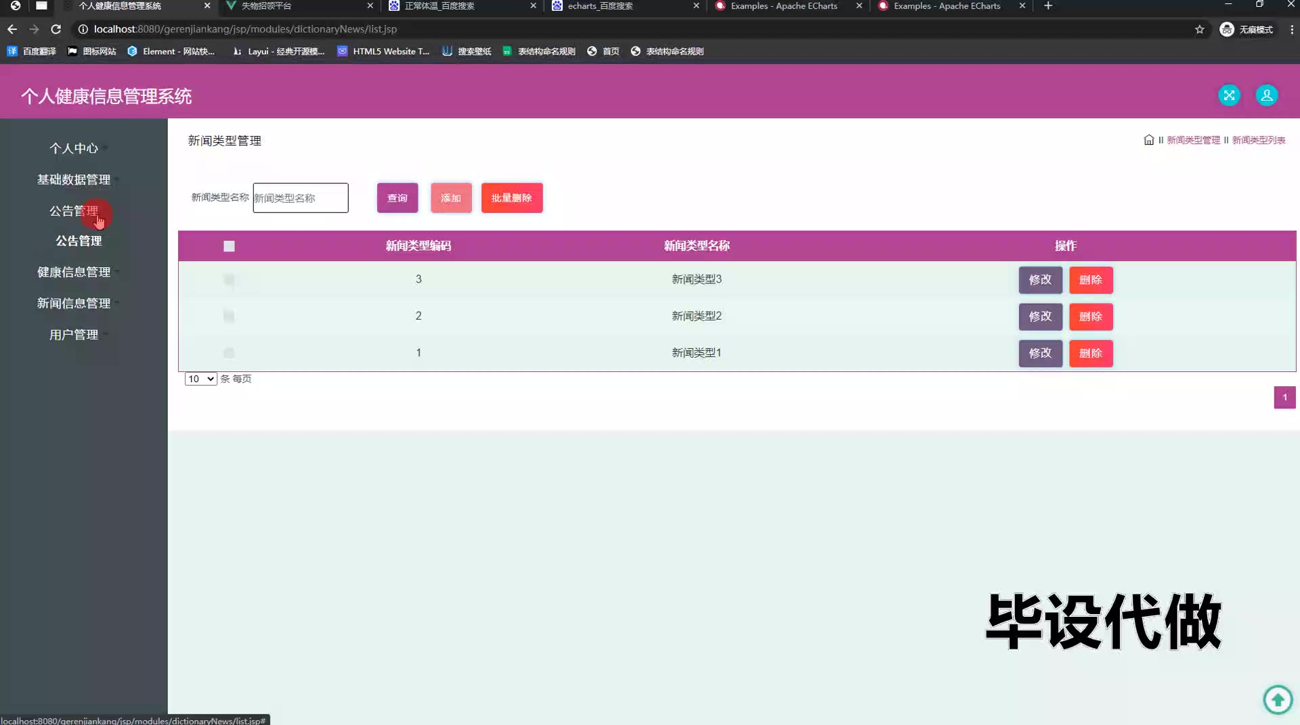Click cell text 新闻类型2

(697, 316)
